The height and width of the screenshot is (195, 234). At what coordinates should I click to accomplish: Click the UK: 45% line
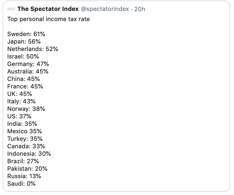click(19, 94)
